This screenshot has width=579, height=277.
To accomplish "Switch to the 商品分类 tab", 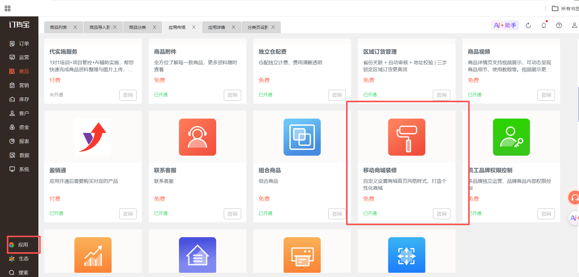I will [x=138, y=27].
